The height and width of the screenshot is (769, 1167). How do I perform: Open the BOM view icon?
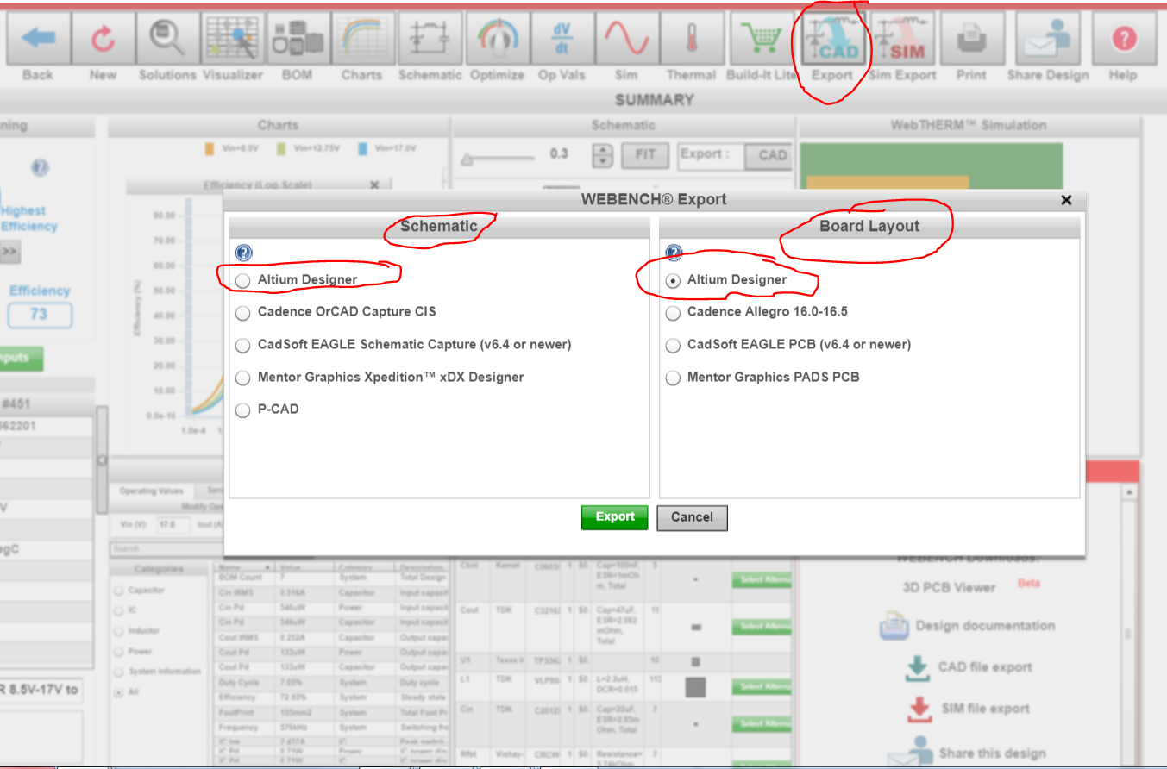pyautogui.click(x=297, y=38)
